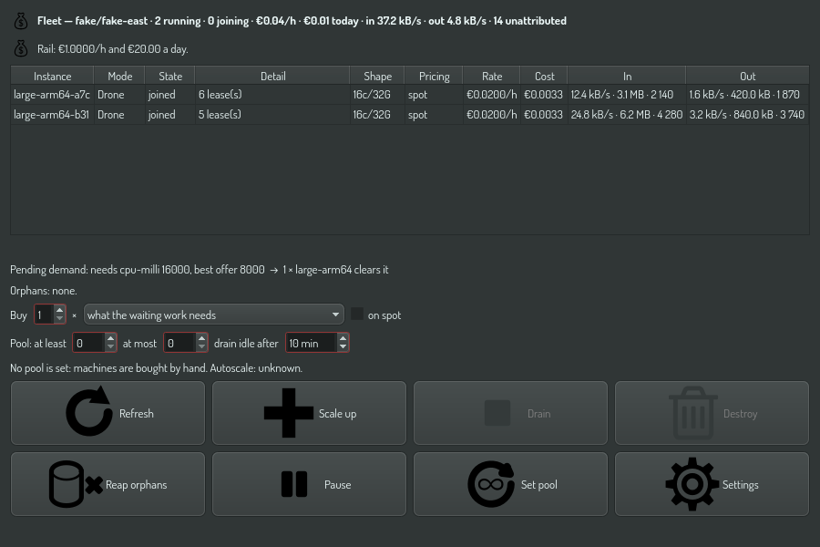Image resolution: width=820 pixels, height=547 pixels.
Task: Sort by the Rate column header
Action: (492, 76)
